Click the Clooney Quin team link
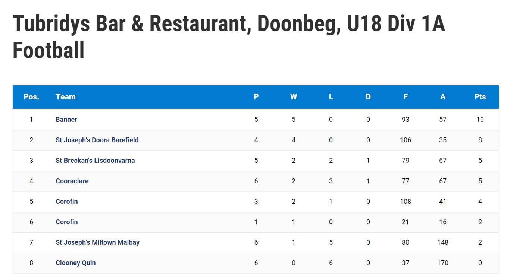Image resolution: width=507 pixels, height=279 pixels. (x=75, y=263)
